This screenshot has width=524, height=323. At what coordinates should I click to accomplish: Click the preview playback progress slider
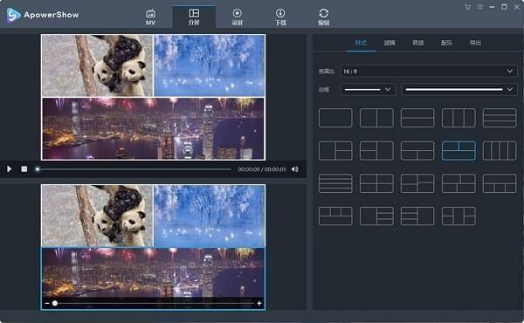coord(134,169)
